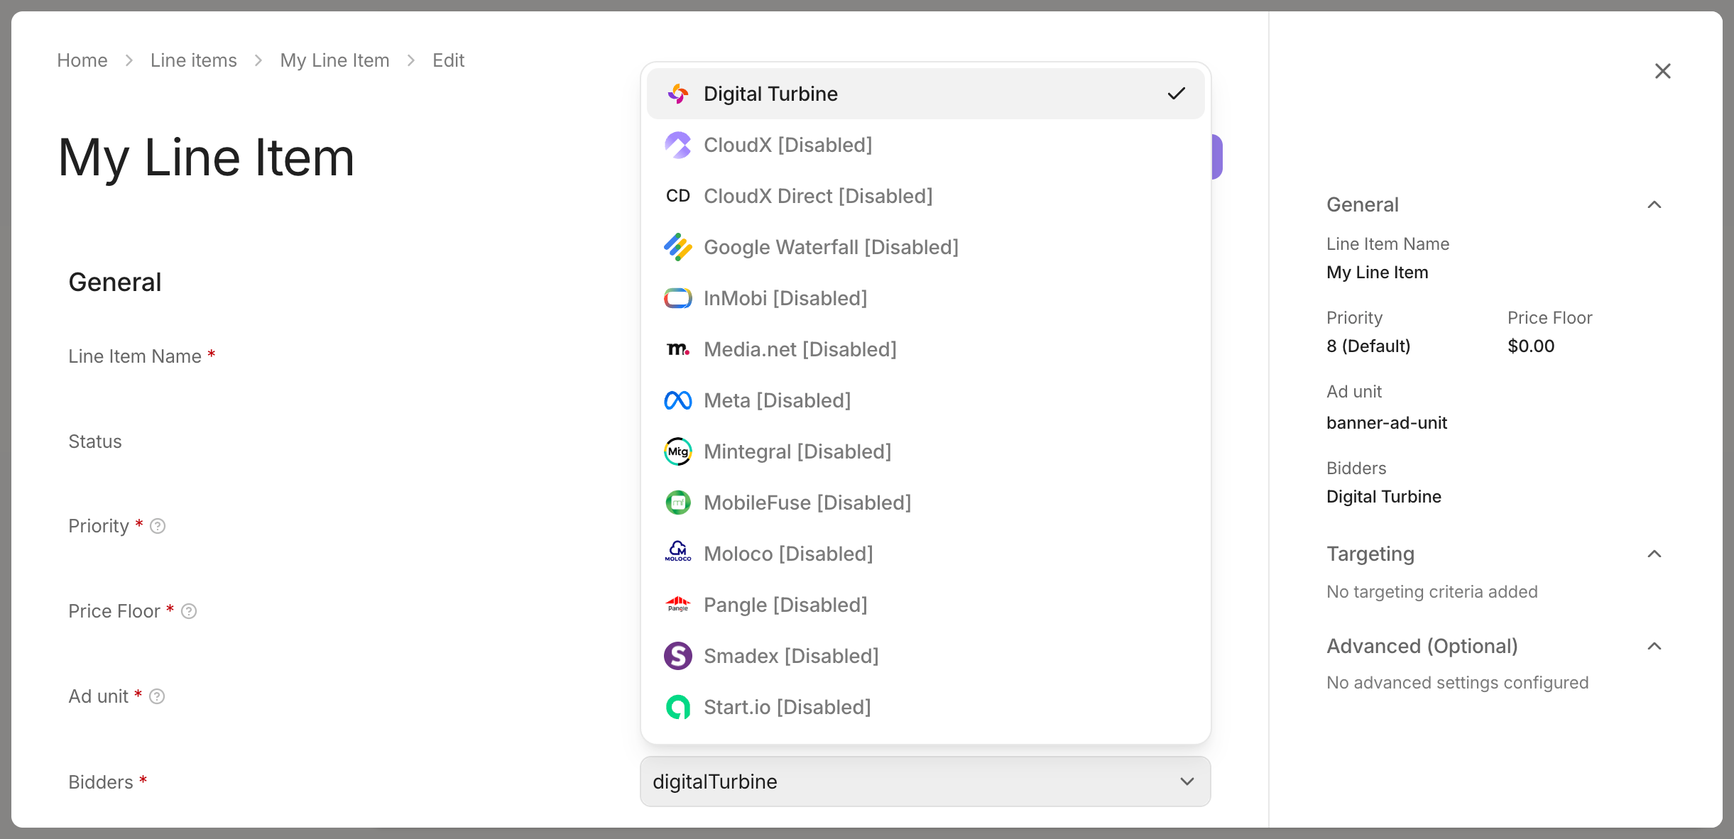The image size is (1734, 839).
Task: Click the $0.00 price floor value
Action: tap(1531, 346)
